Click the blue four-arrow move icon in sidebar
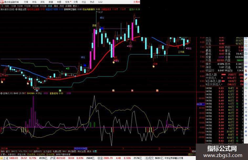Screen dimensions: 248x160 pyautogui.click(x=246, y=75)
